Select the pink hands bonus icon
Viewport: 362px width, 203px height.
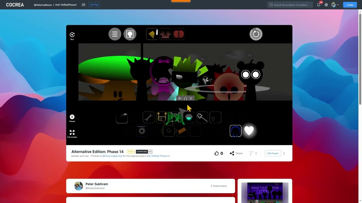point(165,34)
